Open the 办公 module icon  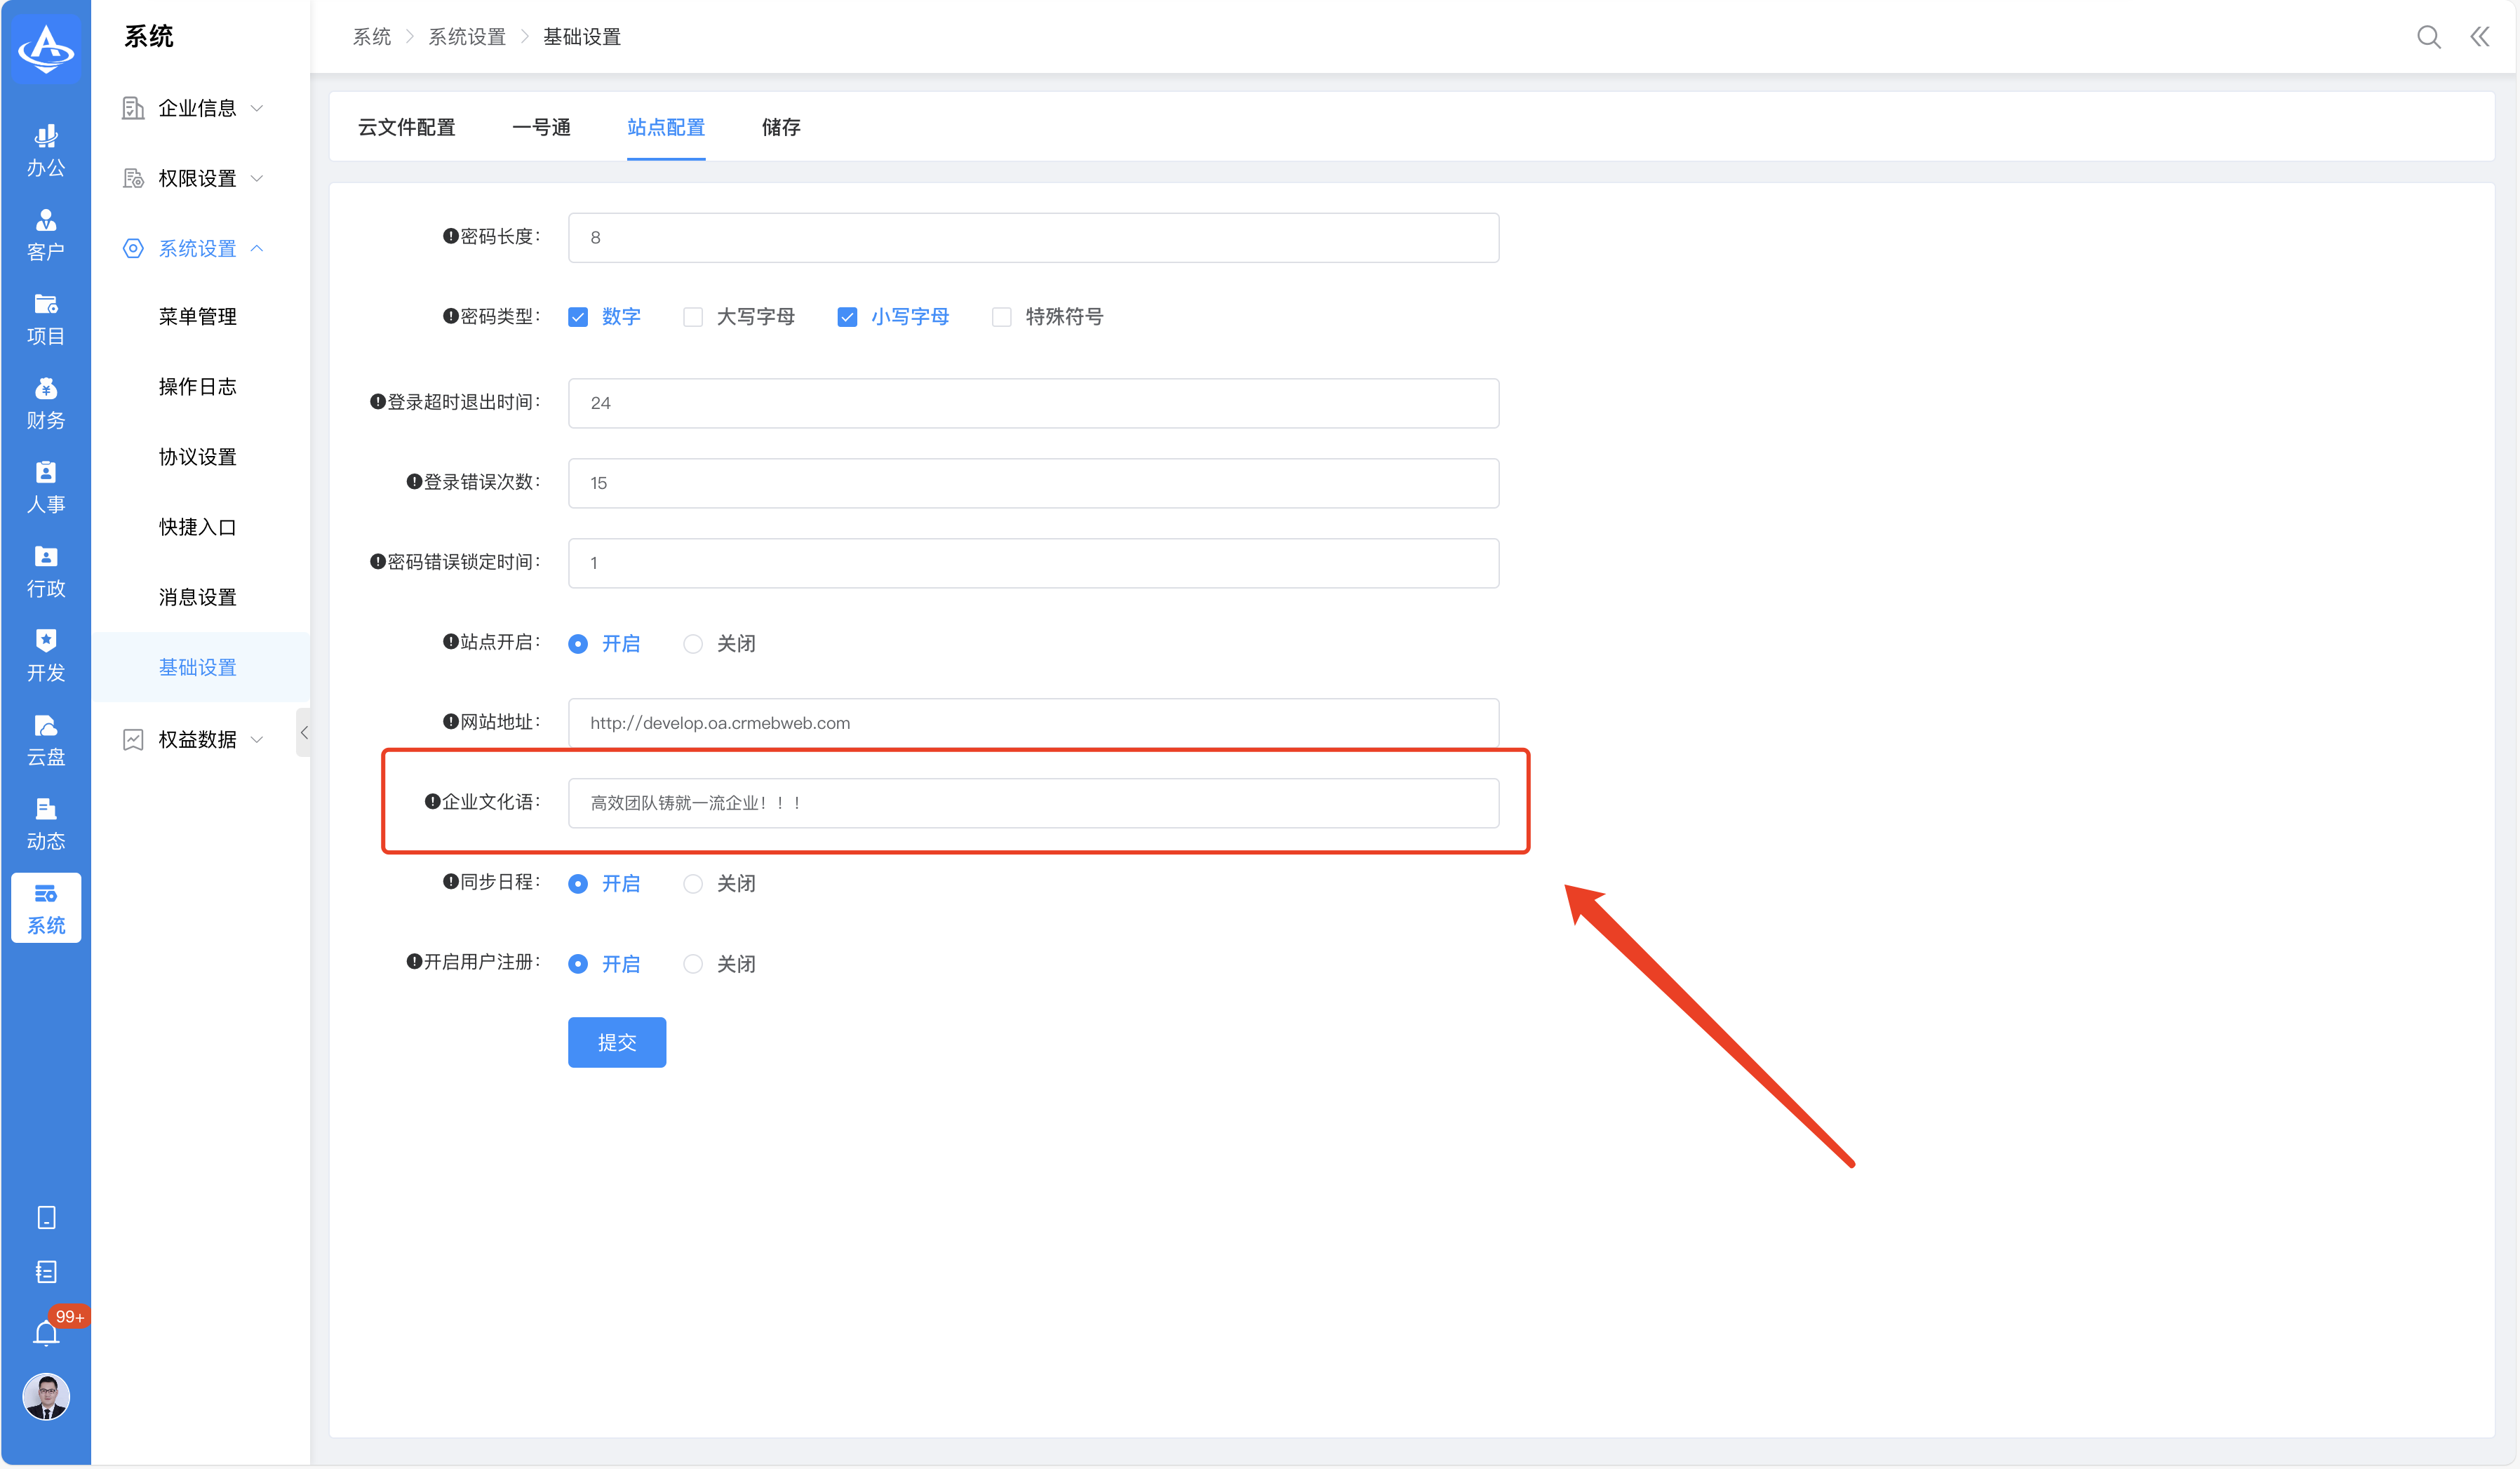(46, 150)
